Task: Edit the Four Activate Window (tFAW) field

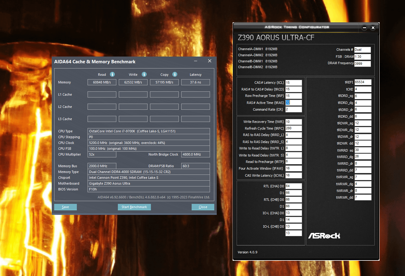Action: click(x=294, y=168)
